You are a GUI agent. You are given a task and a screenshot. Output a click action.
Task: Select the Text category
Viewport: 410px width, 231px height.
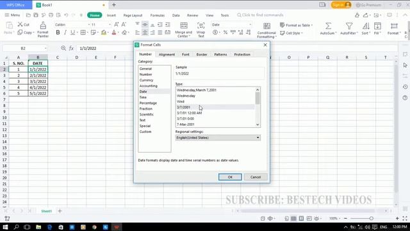pyautogui.click(x=142, y=120)
